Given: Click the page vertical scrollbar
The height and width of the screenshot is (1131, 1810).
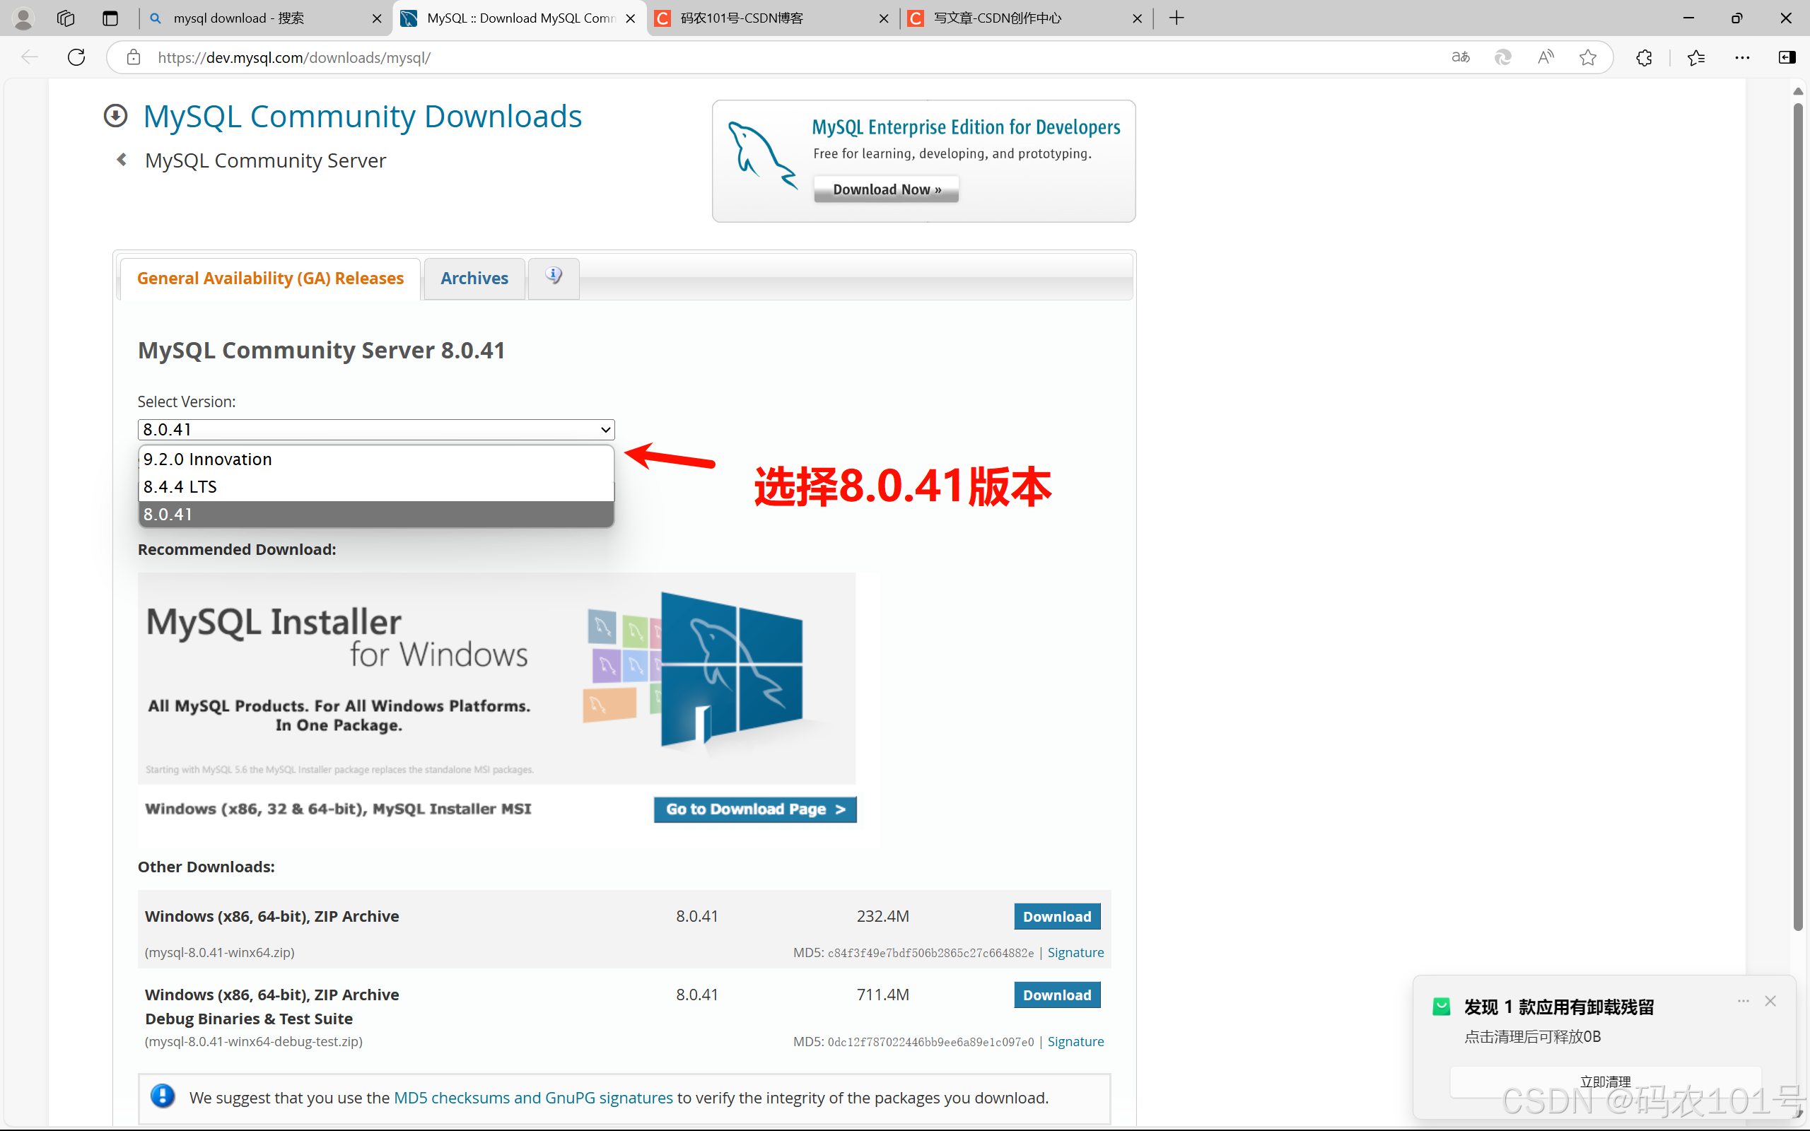Looking at the screenshot, I should (1798, 516).
